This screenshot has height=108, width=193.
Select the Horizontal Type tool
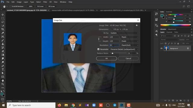coord(3,70)
